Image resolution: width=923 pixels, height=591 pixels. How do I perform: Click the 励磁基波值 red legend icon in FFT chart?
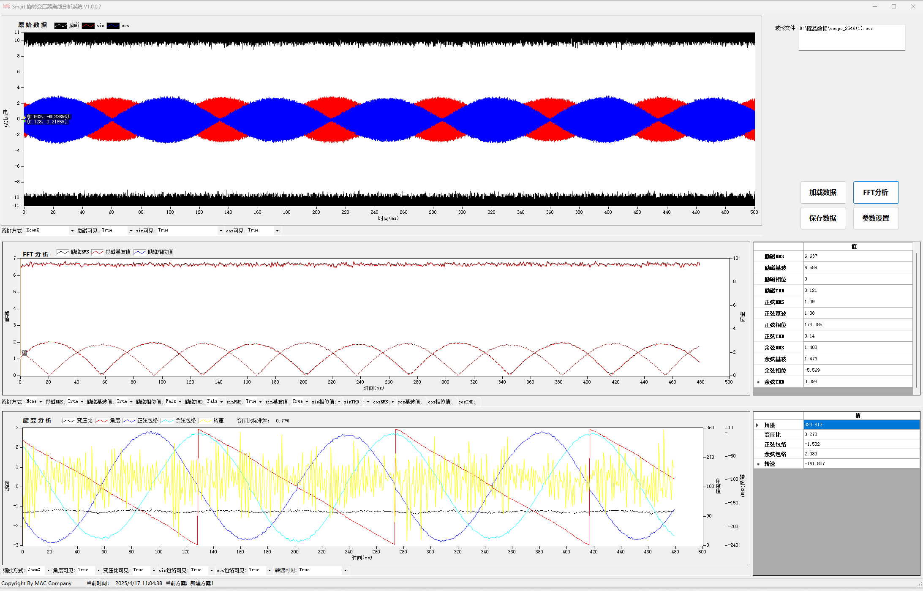pyautogui.click(x=97, y=252)
